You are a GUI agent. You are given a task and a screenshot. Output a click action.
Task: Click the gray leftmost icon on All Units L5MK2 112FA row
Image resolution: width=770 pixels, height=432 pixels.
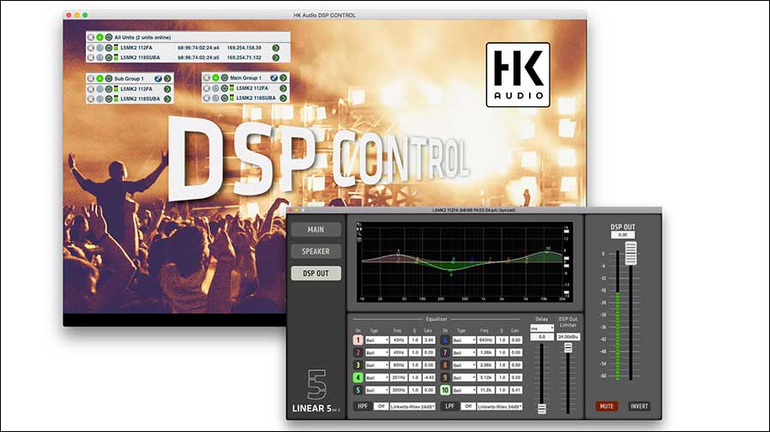tap(91, 48)
